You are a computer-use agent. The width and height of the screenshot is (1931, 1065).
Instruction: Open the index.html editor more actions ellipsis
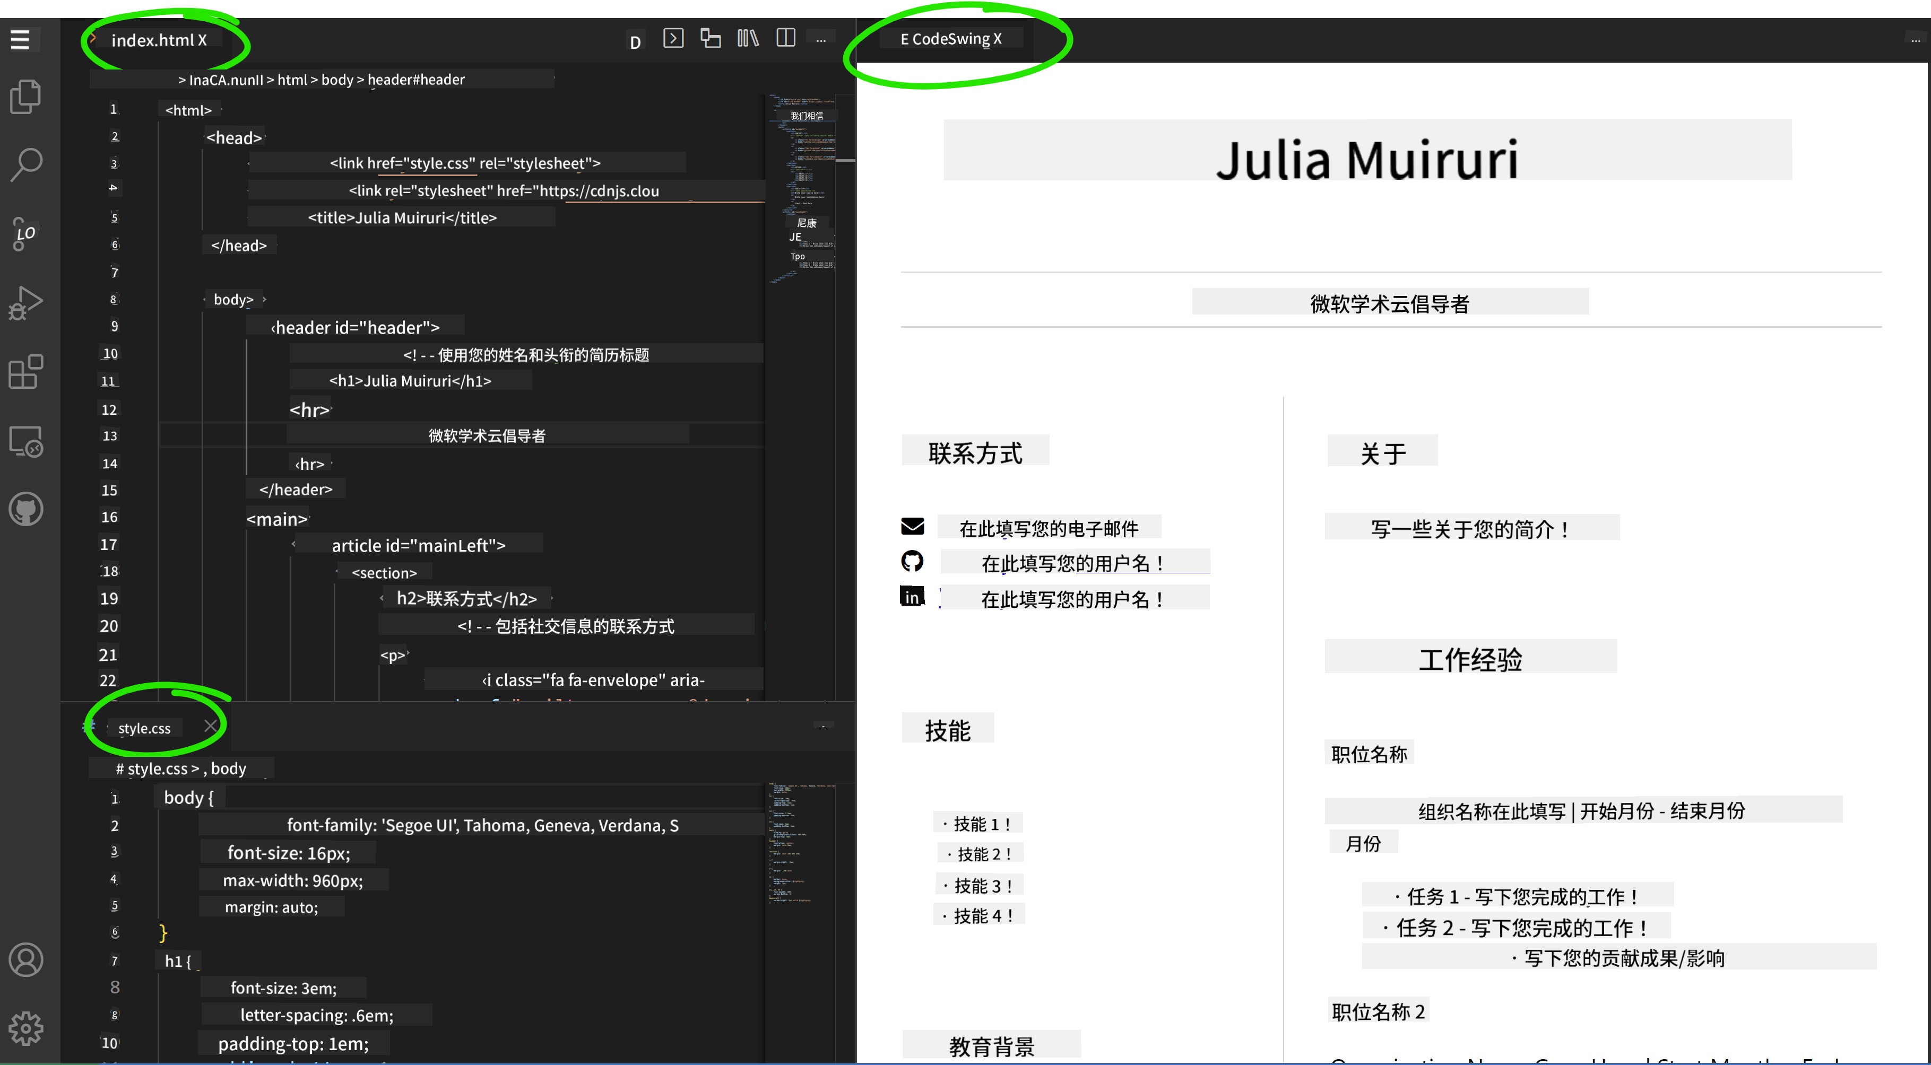point(821,39)
